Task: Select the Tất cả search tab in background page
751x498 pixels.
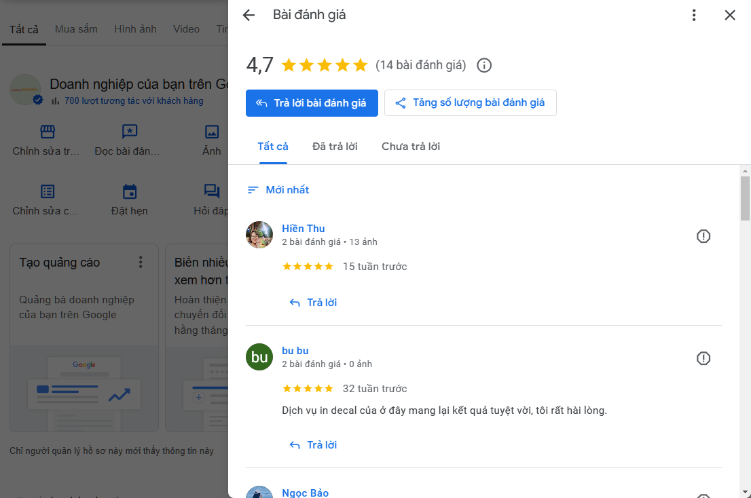Action: (24, 30)
